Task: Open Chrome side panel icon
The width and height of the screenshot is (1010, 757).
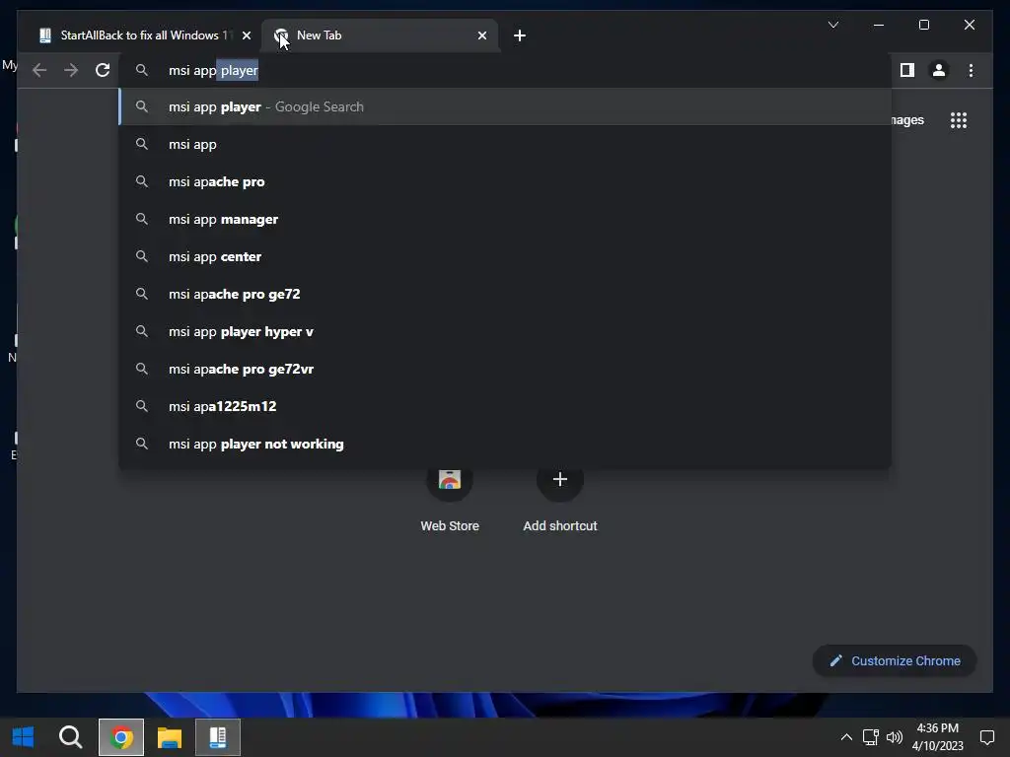Action: coord(907,70)
